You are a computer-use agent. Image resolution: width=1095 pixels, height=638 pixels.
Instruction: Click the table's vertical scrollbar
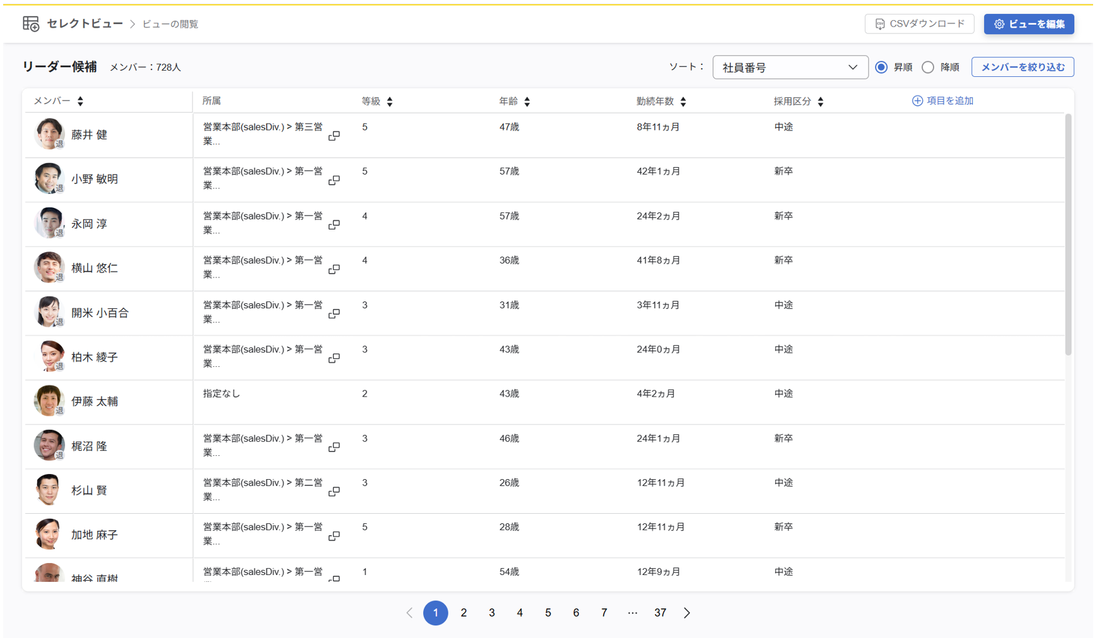1068,235
